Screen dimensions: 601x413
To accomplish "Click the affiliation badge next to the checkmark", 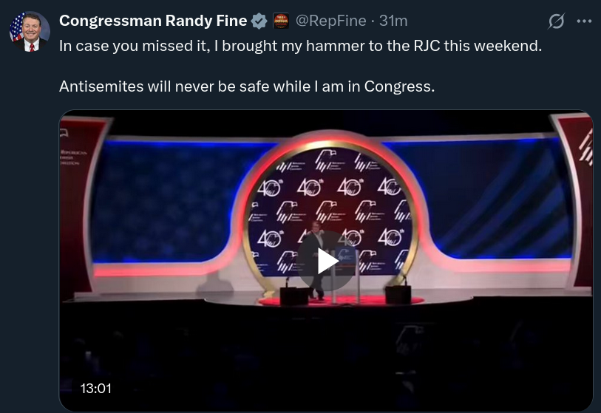I will [281, 21].
